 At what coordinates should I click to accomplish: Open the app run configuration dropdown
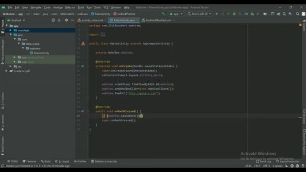176,14
